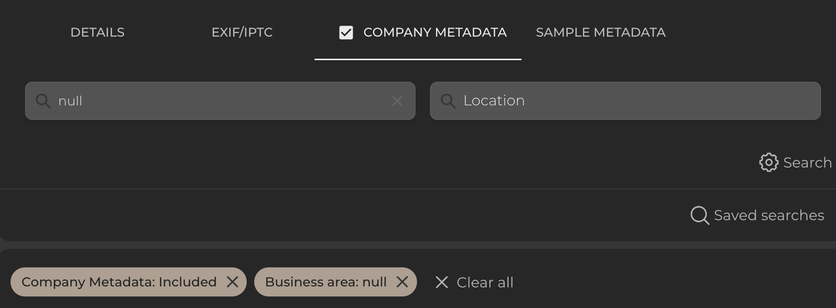Remove the Company Metadata: Included filter chip
Image resolution: width=836 pixels, height=308 pixels.
233,282
